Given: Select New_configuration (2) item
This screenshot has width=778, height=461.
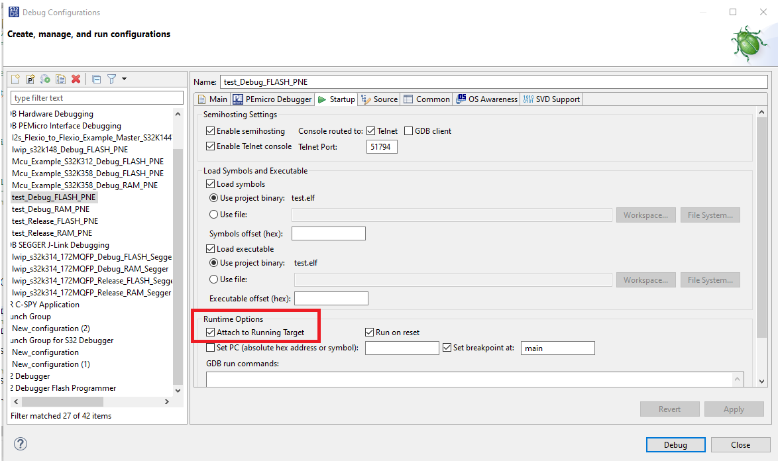Looking at the screenshot, I should point(51,328).
